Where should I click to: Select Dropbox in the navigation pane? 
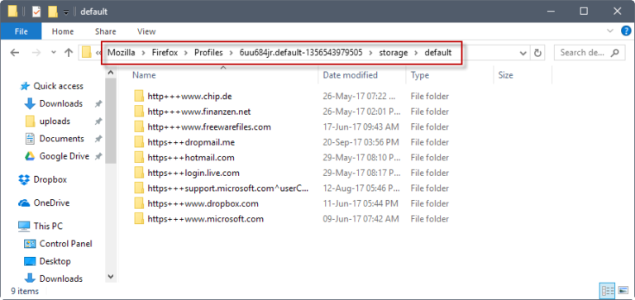[42, 179]
